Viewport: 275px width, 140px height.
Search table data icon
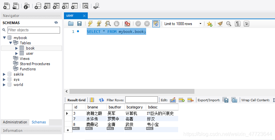click(85, 6)
